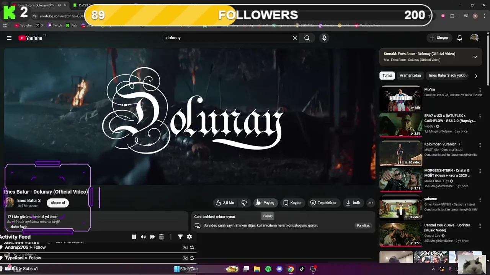
Task: Open the Mix'im thumbnail
Action: [400, 99]
